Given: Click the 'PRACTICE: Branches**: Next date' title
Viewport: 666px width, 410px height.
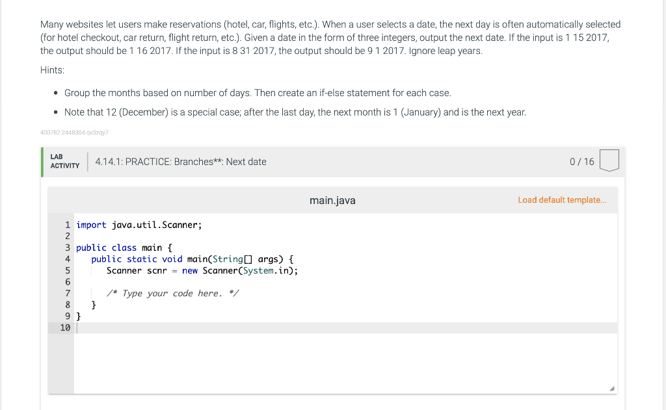Looking at the screenshot, I should pyautogui.click(x=181, y=162).
